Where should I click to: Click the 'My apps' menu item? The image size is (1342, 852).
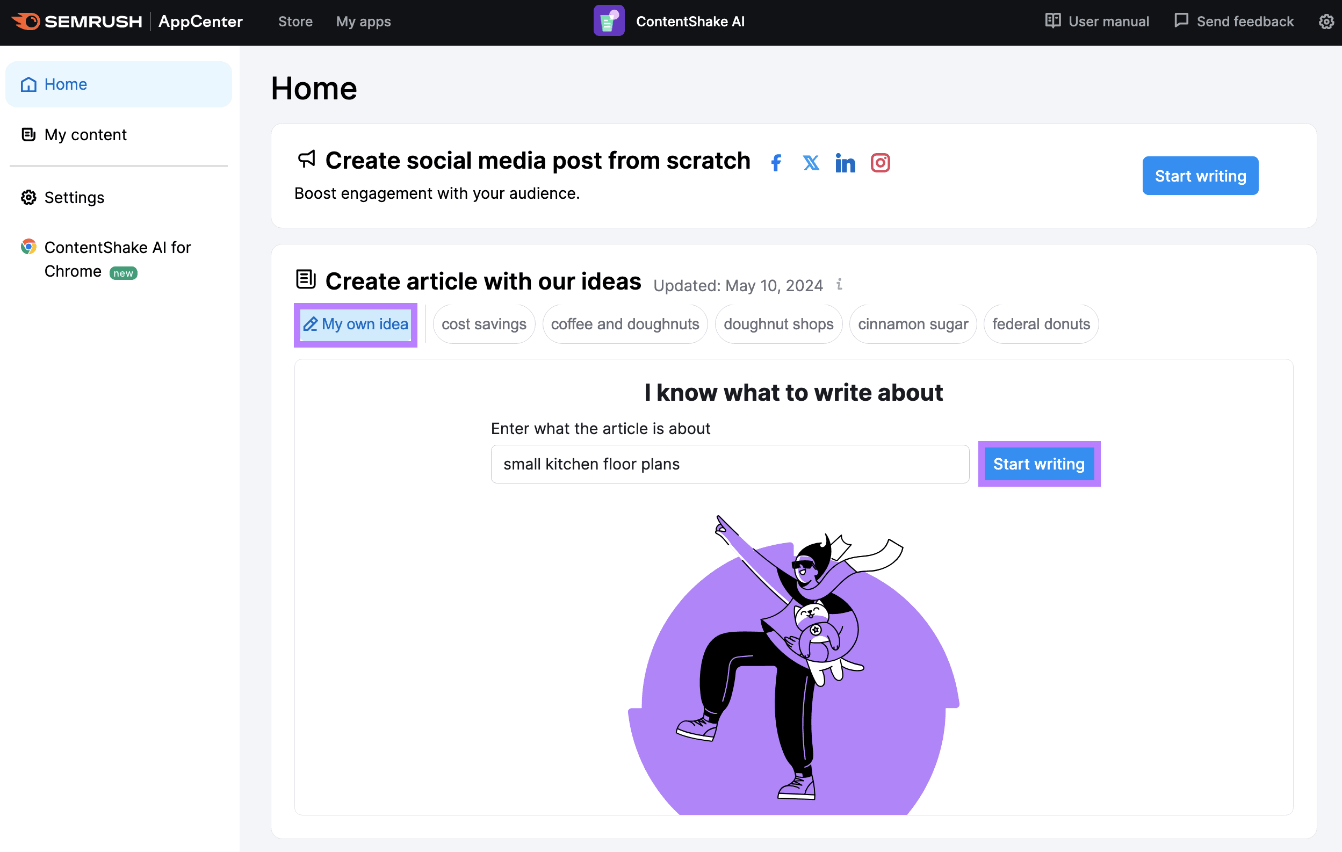click(x=362, y=21)
